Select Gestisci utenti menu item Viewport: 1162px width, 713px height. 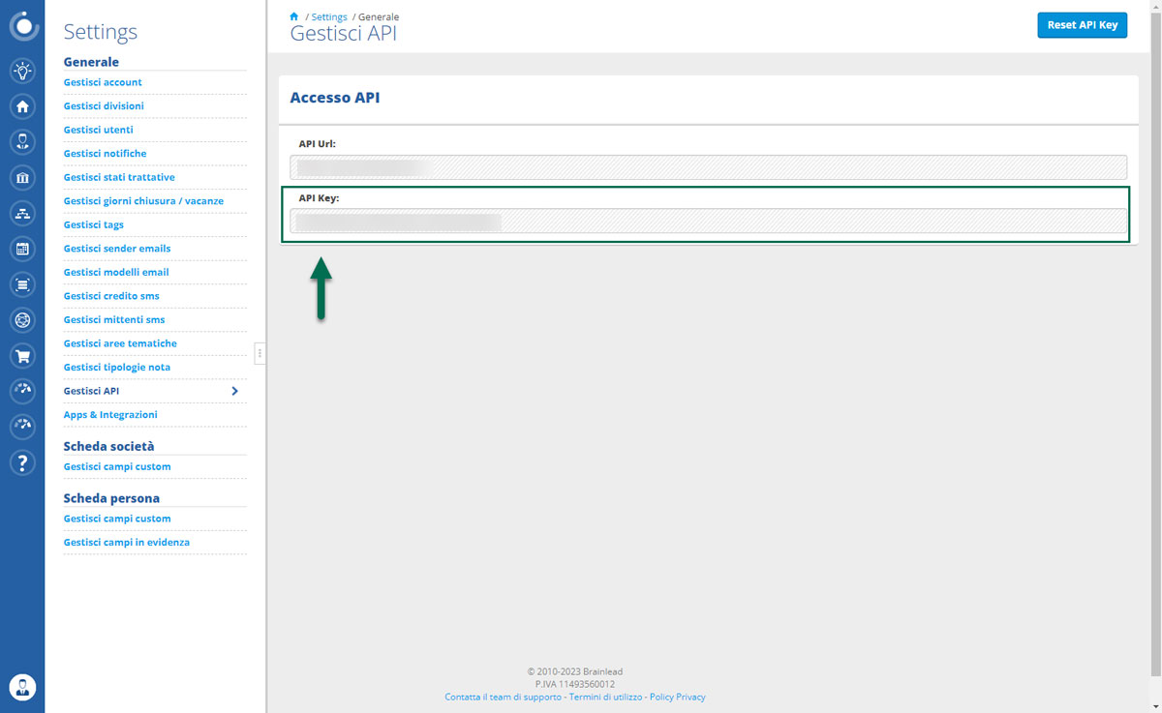pyautogui.click(x=99, y=130)
